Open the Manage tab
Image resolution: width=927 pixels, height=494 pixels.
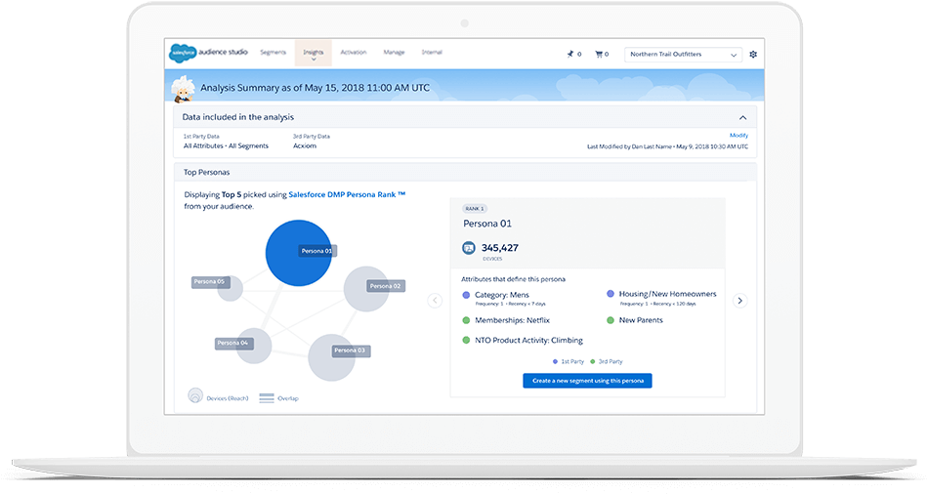[394, 52]
